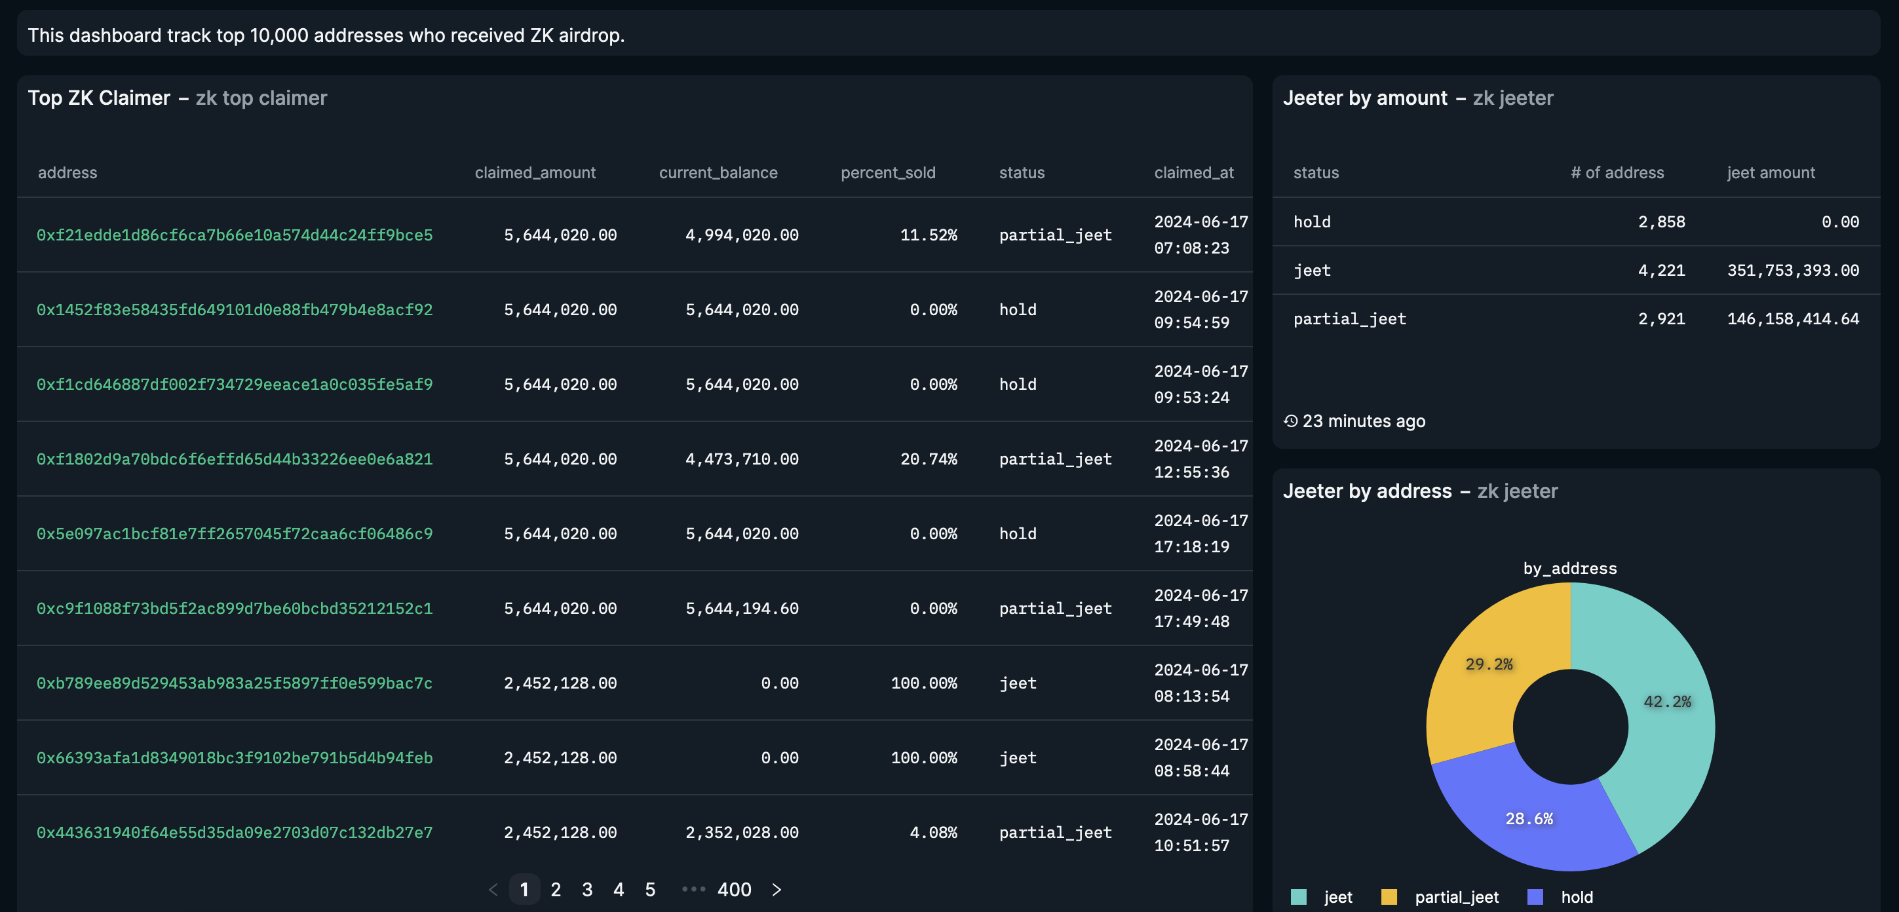Screen dimensions: 1899x912
Task: Jump to page 400
Action: click(x=734, y=890)
